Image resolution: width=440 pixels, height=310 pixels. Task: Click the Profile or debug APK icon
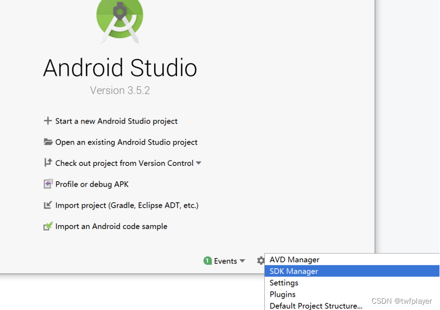point(48,184)
